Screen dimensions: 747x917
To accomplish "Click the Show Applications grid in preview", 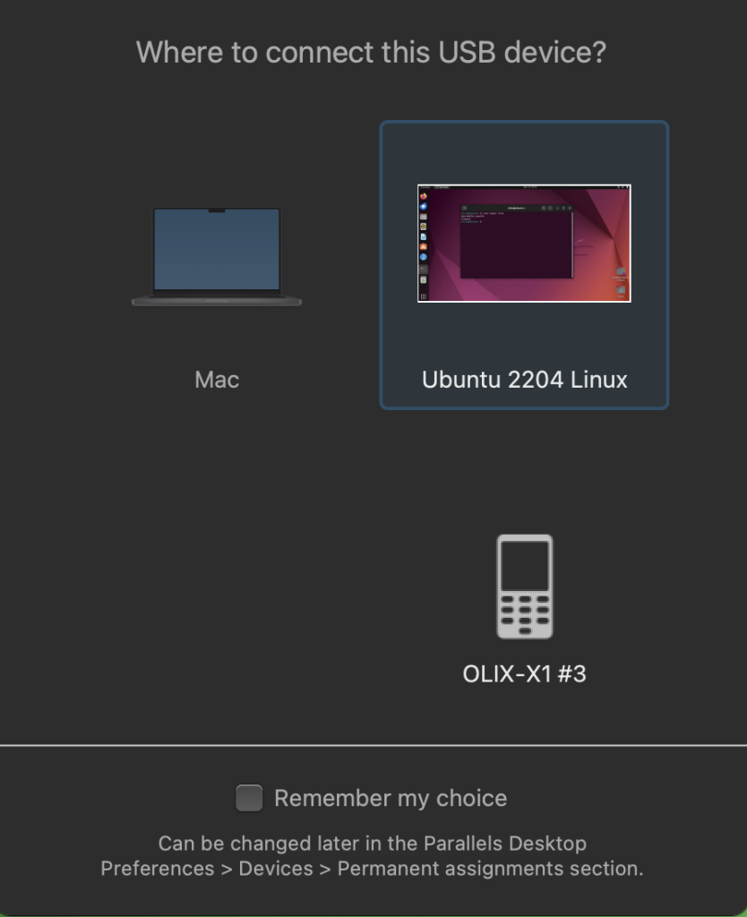I will [x=424, y=296].
